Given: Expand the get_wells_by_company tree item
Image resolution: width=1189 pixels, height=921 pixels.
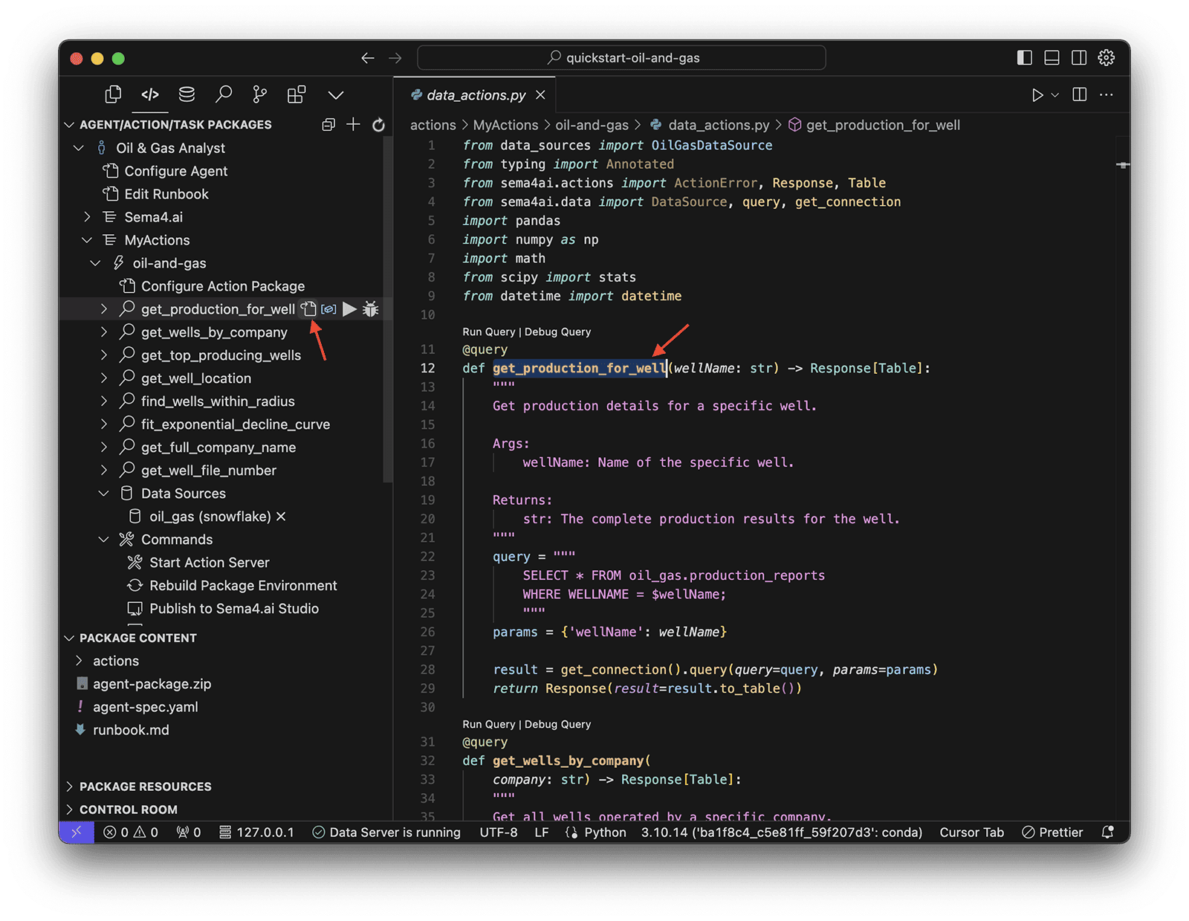Looking at the screenshot, I should coord(104,332).
